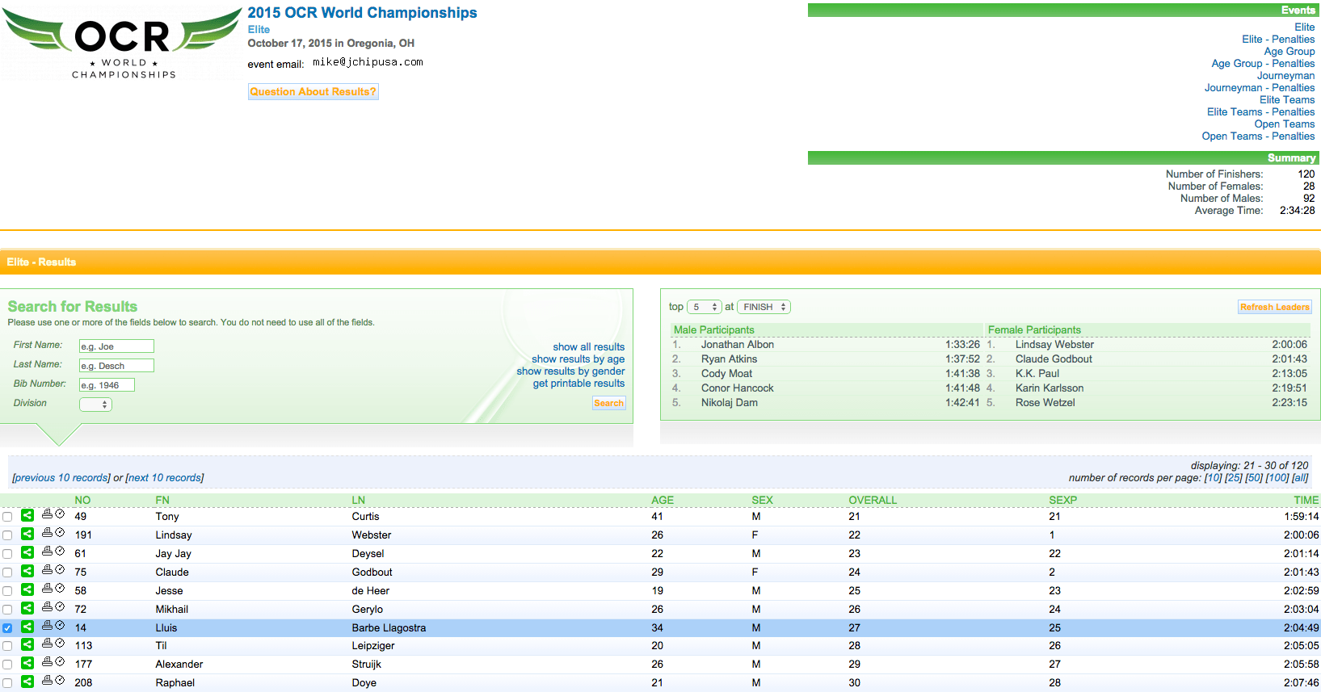This screenshot has width=1321, height=692.
Task: Tick the checkbox next to Alexander Struijk
Action: (x=7, y=665)
